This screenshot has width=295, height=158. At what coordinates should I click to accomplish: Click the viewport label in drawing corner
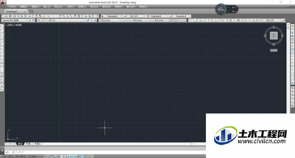[13, 25]
